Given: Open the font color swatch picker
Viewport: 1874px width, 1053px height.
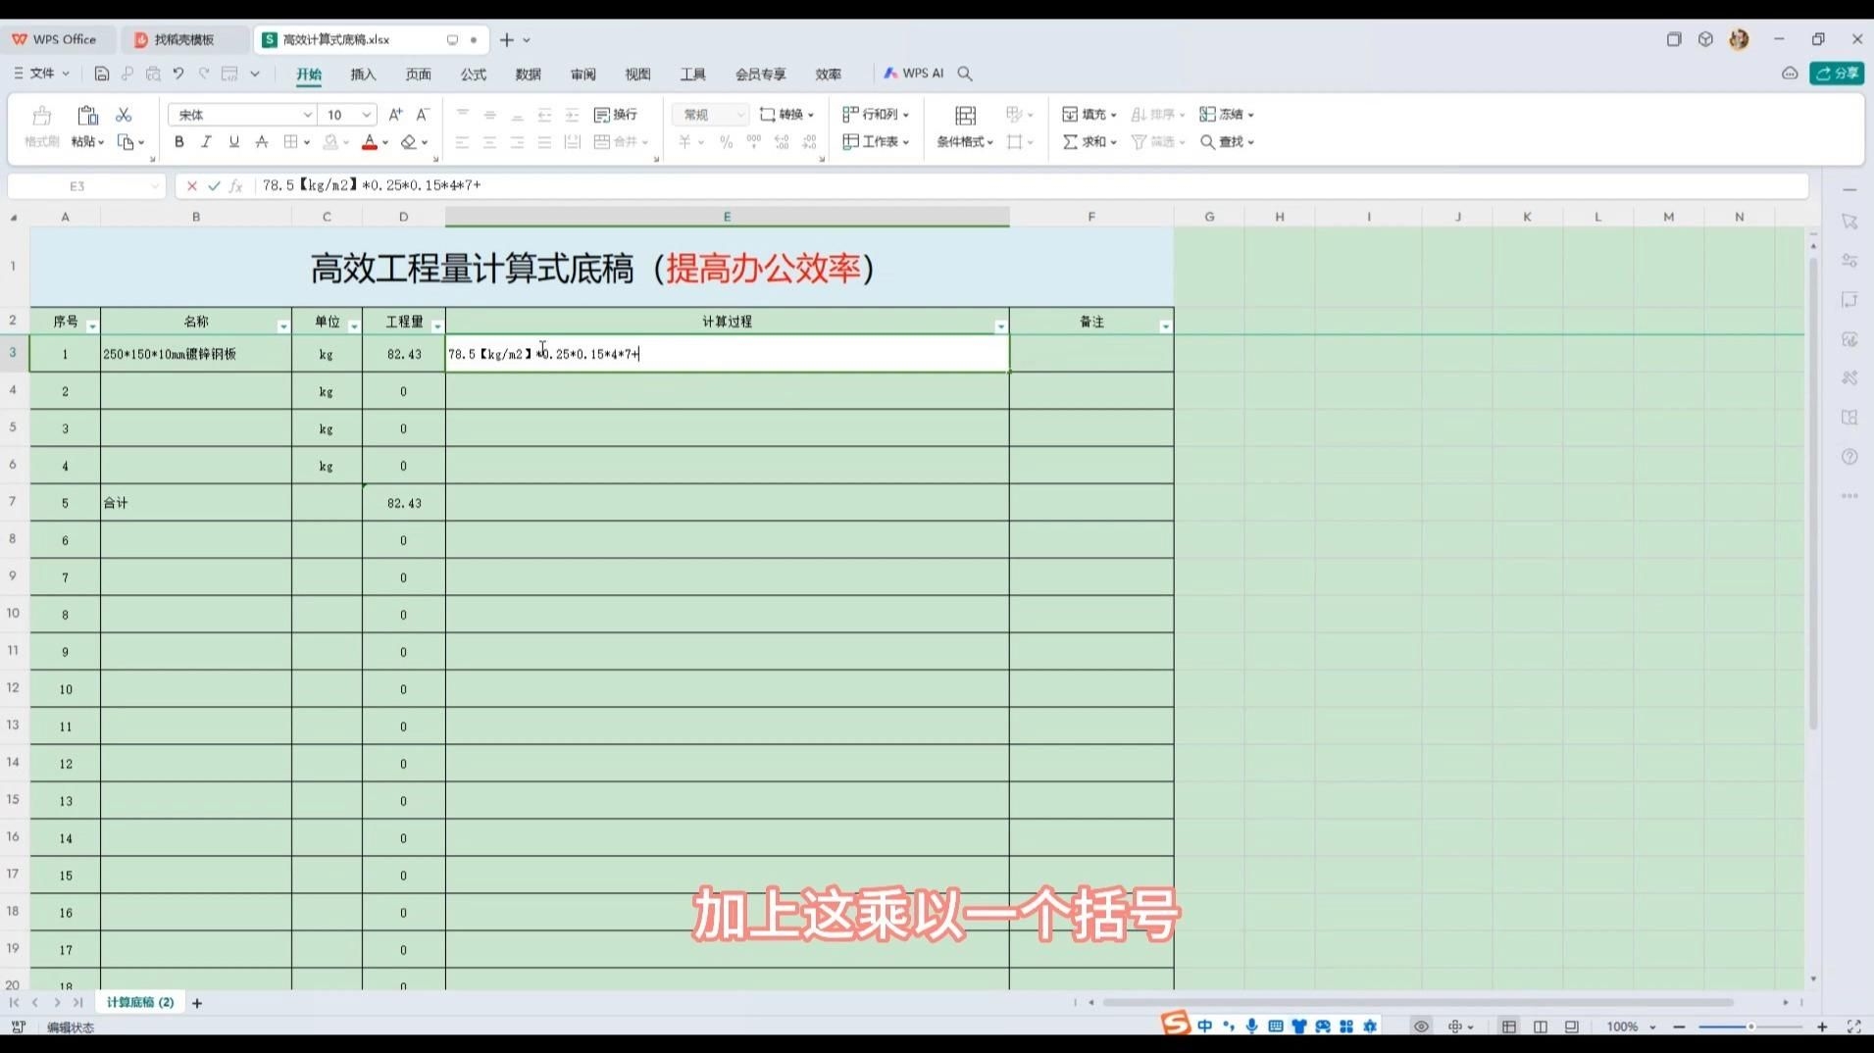Looking at the screenshot, I should point(369,141).
